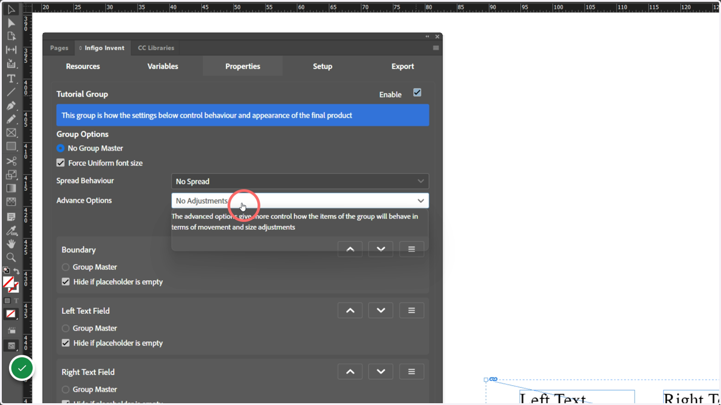Move Left Text Field up

[x=350, y=310]
